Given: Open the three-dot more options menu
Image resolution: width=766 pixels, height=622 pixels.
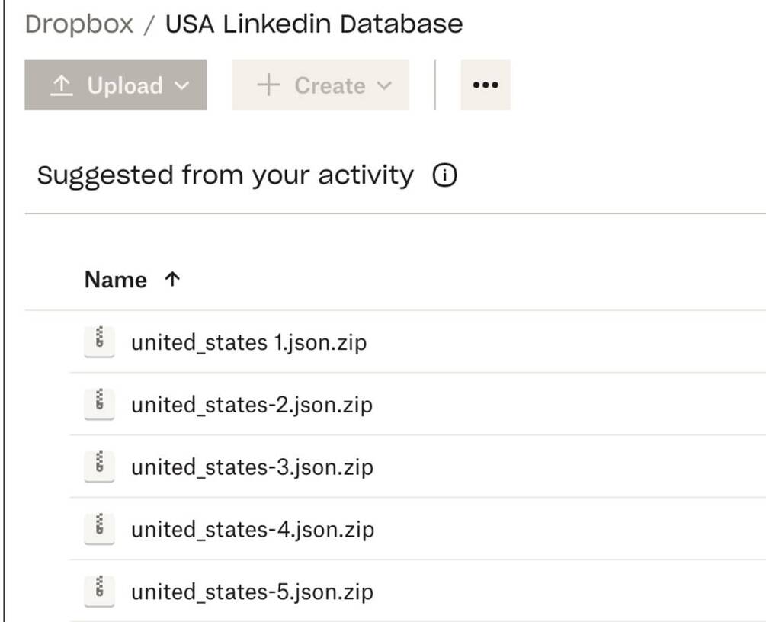Looking at the screenshot, I should [486, 85].
